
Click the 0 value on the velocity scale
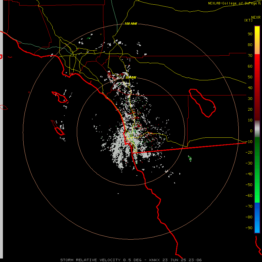click(251, 131)
